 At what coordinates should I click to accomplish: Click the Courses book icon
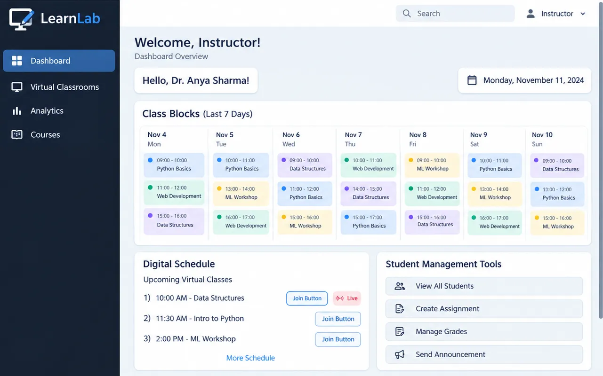pos(17,135)
